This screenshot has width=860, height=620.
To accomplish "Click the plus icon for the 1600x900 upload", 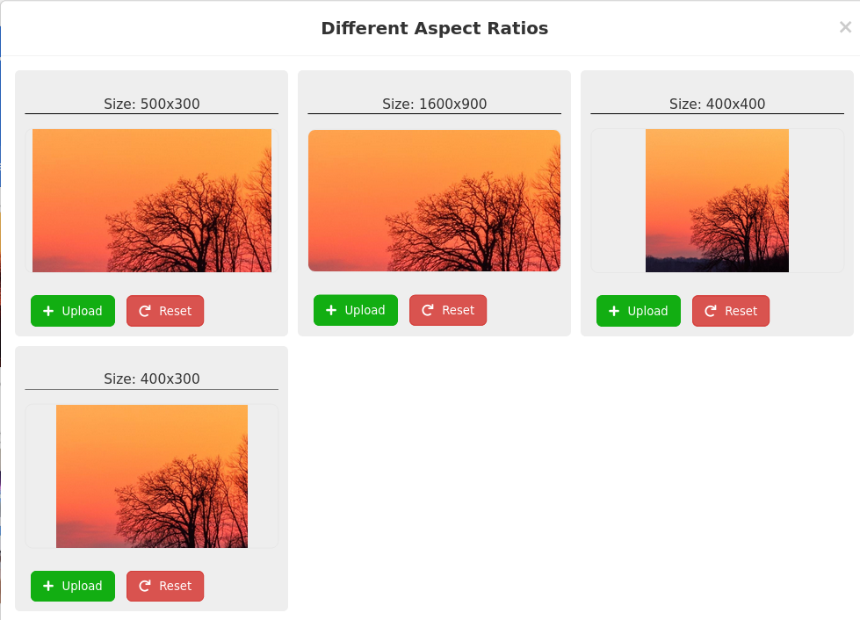I will pos(331,310).
